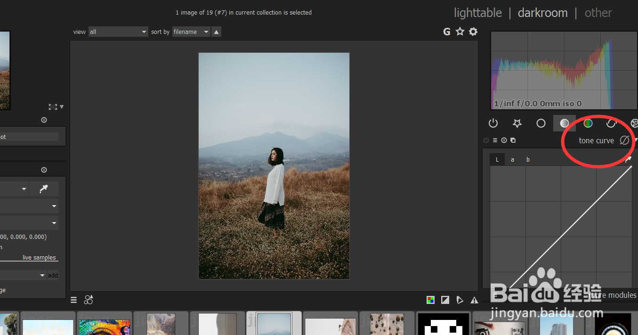Open the second colour picker combo dropdown
638x335 pixels.
point(29,206)
